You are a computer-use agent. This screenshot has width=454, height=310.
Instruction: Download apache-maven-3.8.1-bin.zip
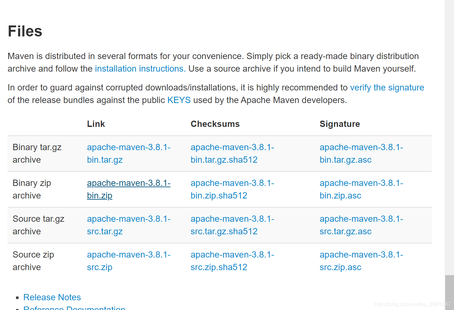coord(129,189)
